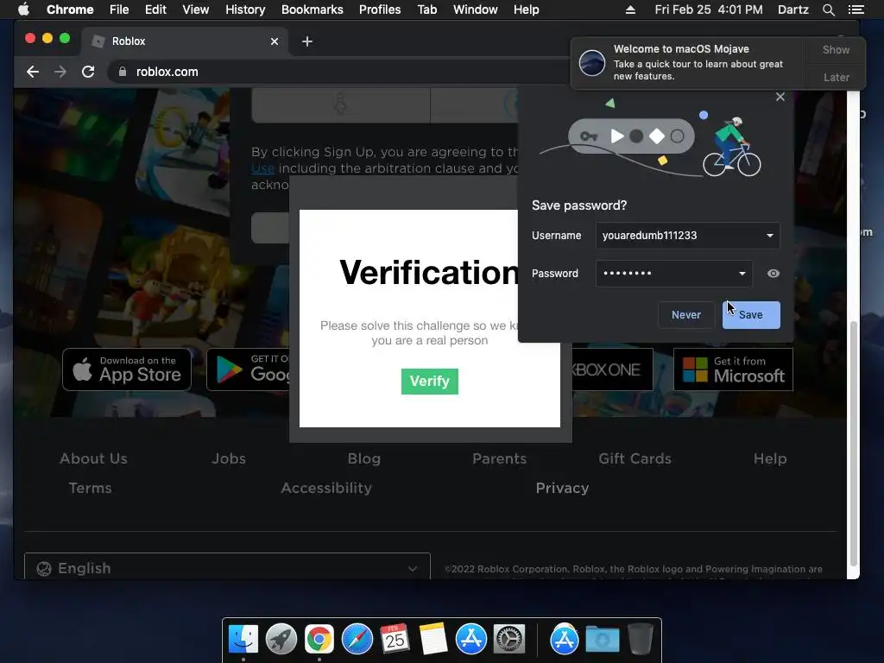The height and width of the screenshot is (663, 884).
Task: Open the Terms footer link
Action: pos(90,488)
